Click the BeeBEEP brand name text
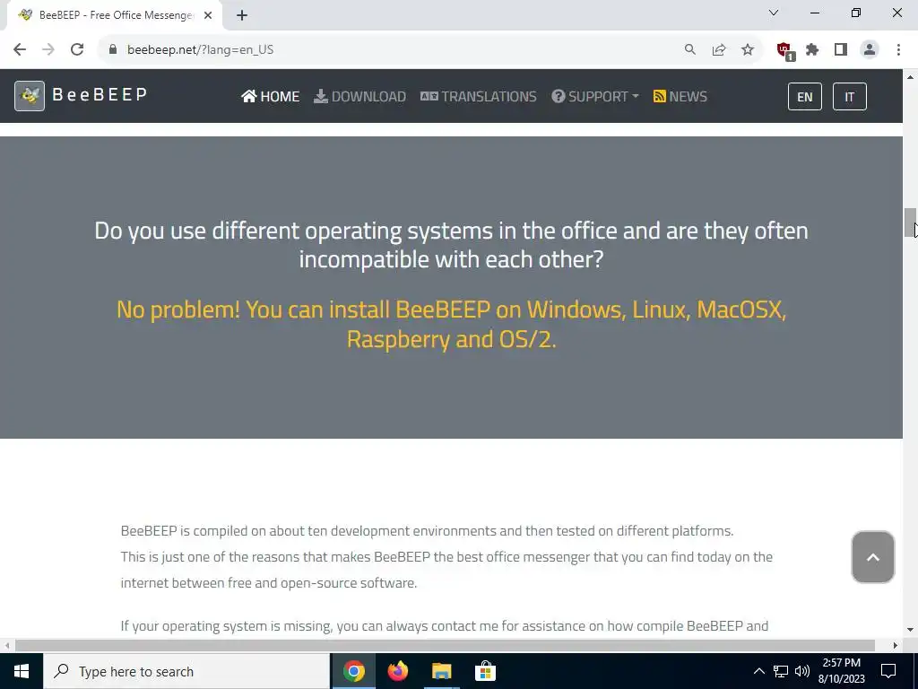Screen dimensions: 918x689 point(100,94)
